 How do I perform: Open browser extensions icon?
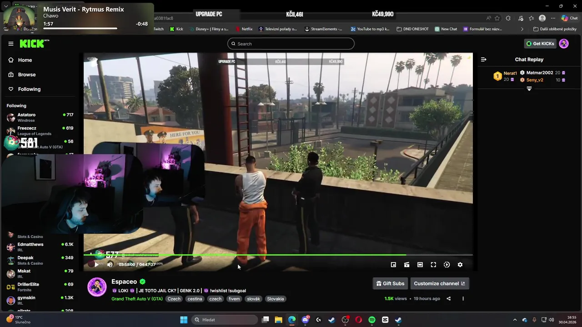508,18
